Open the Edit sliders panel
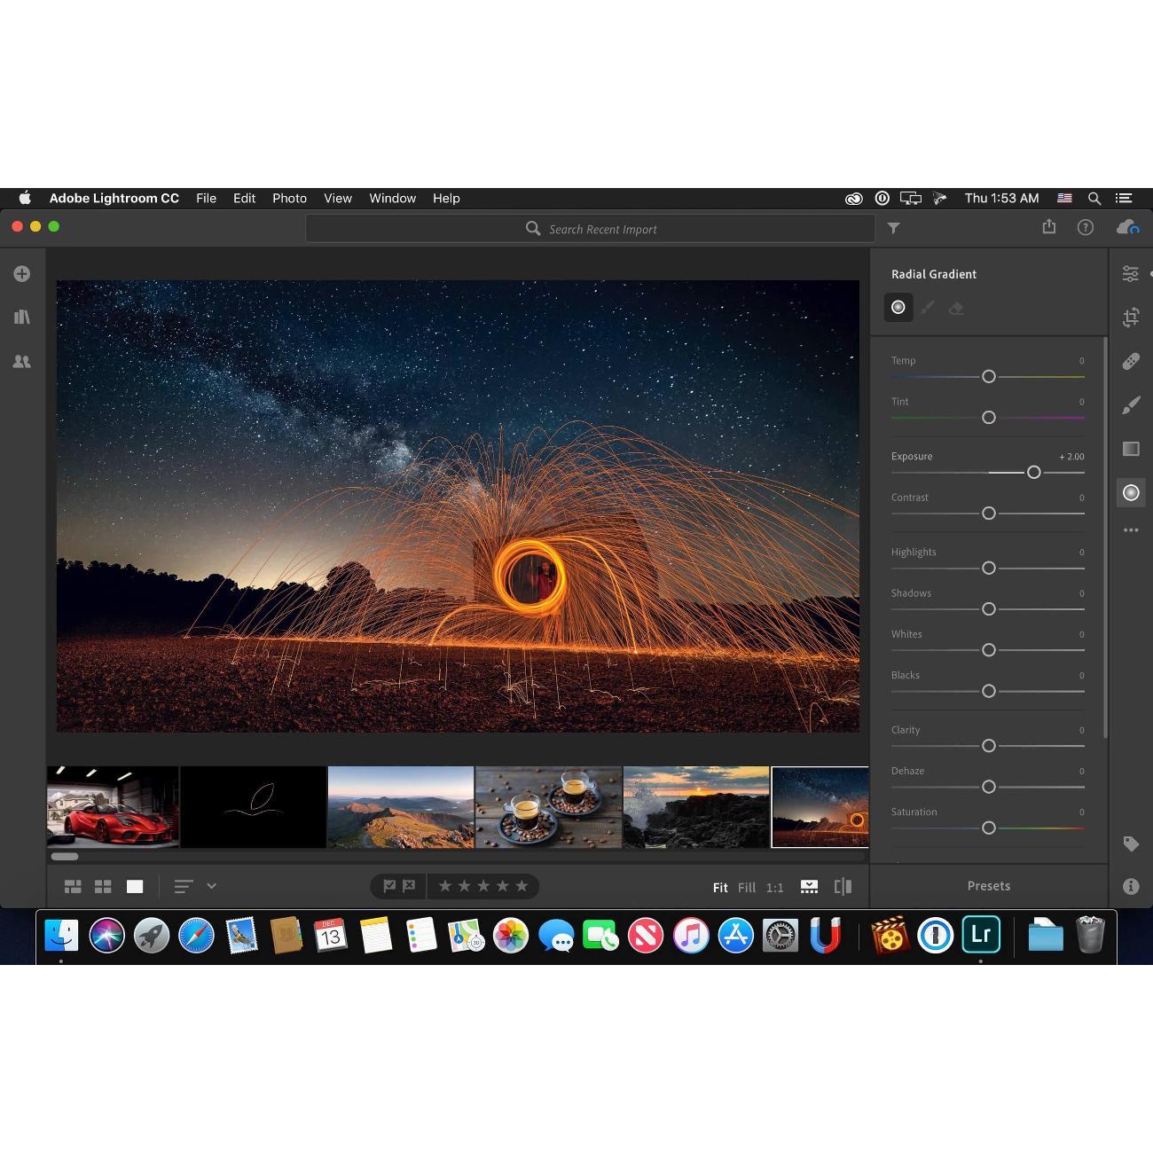The image size is (1153, 1153). 1131,274
